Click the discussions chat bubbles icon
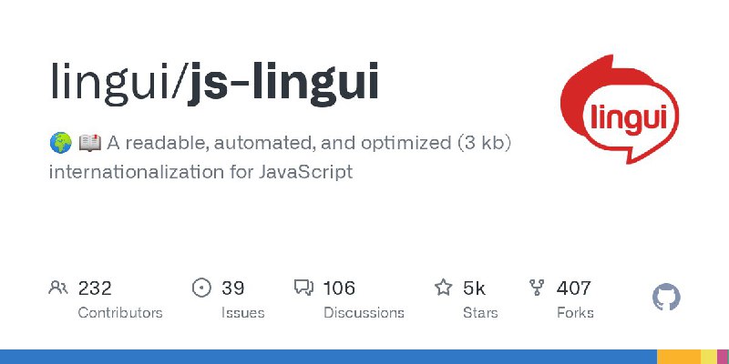 tap(303, 288)
